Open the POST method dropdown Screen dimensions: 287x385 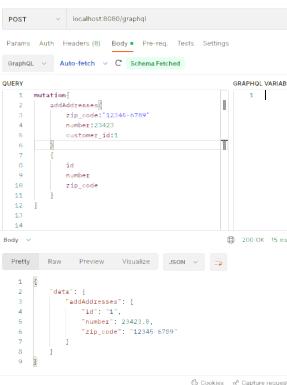tap(34, 19)
